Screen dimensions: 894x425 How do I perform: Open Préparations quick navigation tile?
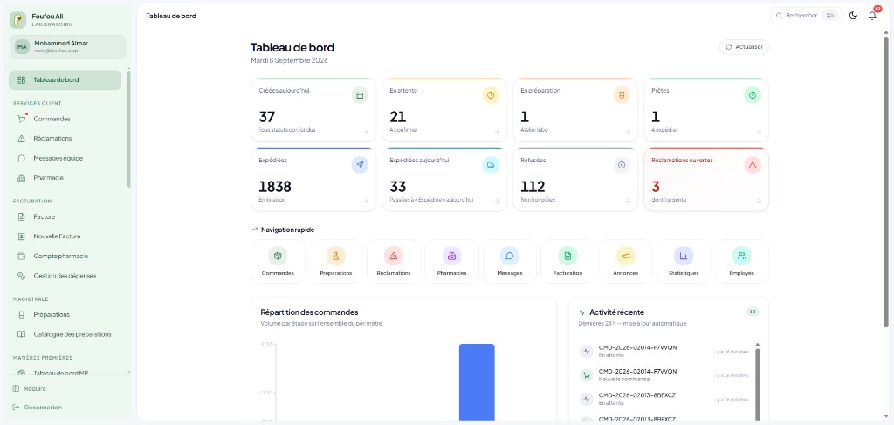(336, 261)
